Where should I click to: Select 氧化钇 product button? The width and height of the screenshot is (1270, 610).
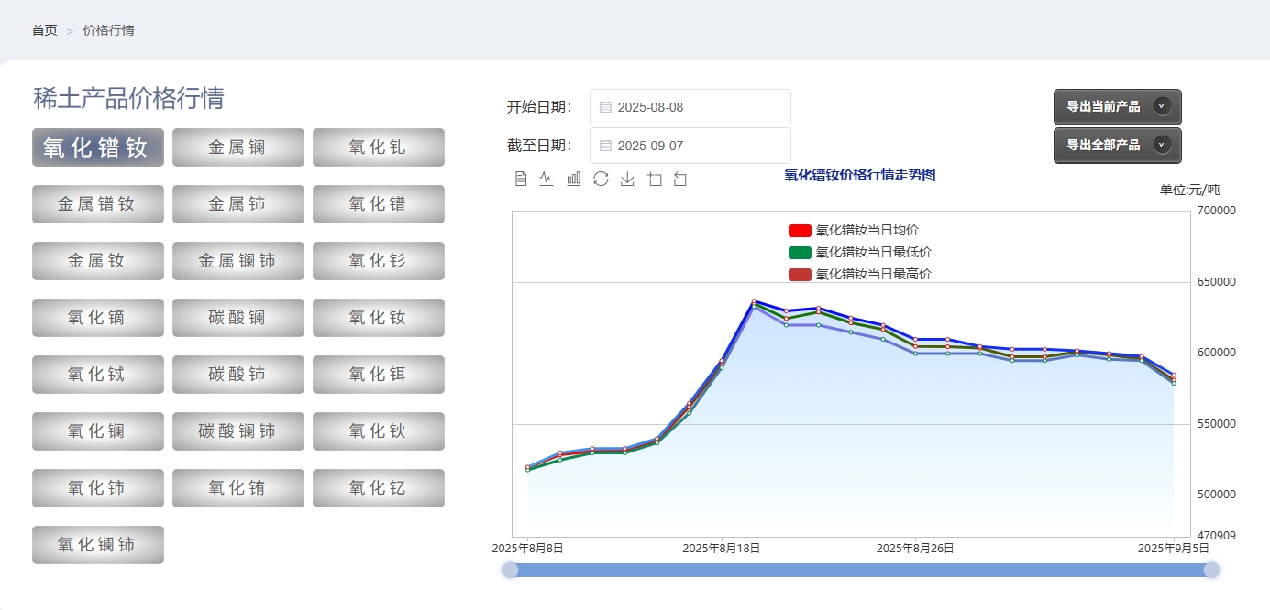pyautogui.click(x=379, y=488)
